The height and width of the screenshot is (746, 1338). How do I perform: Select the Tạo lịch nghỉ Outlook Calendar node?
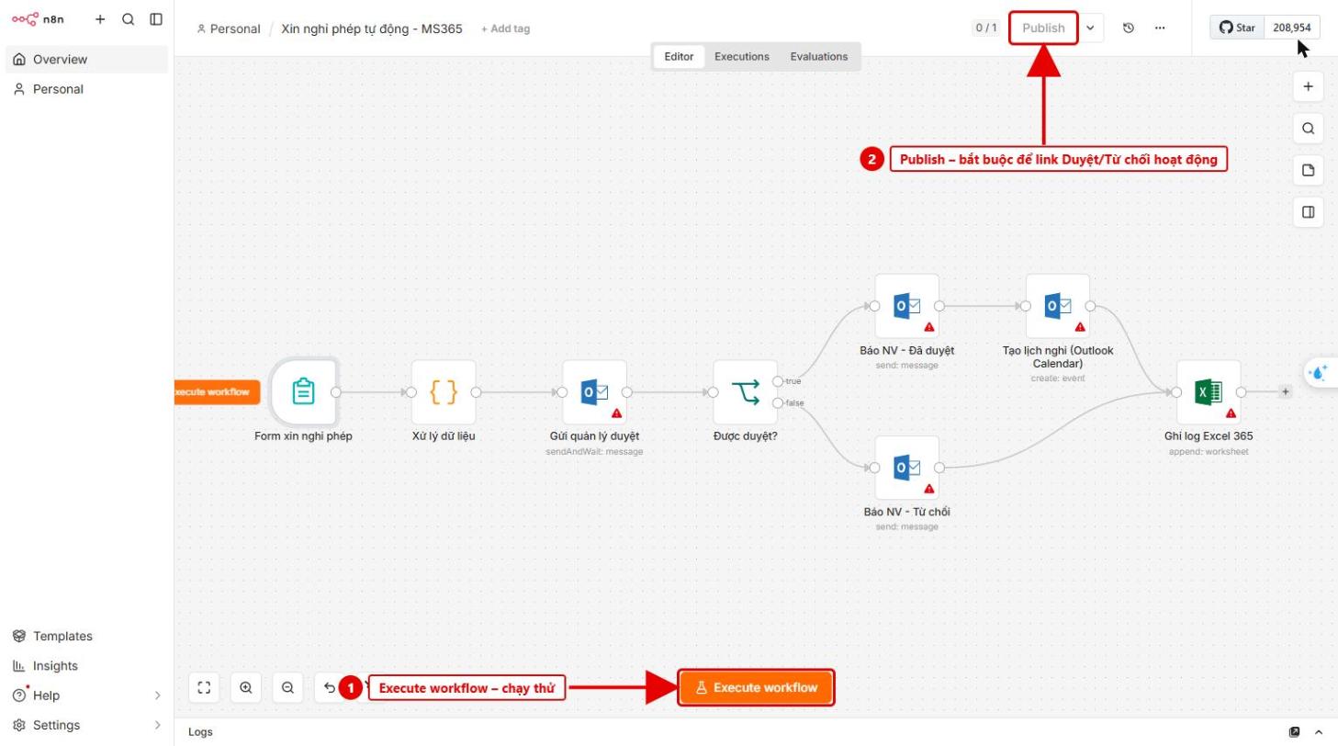pyautogui.click(x=1058, y=306)
